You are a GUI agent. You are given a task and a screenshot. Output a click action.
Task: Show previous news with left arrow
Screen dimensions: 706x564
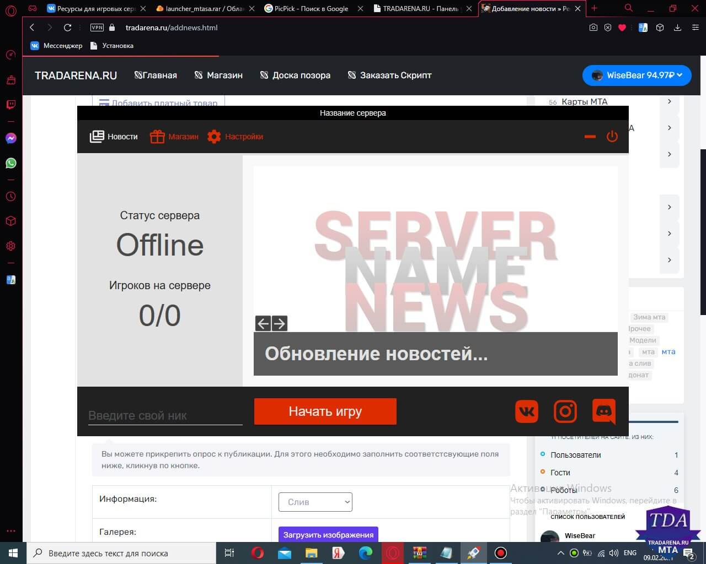[x=263, y=323]
